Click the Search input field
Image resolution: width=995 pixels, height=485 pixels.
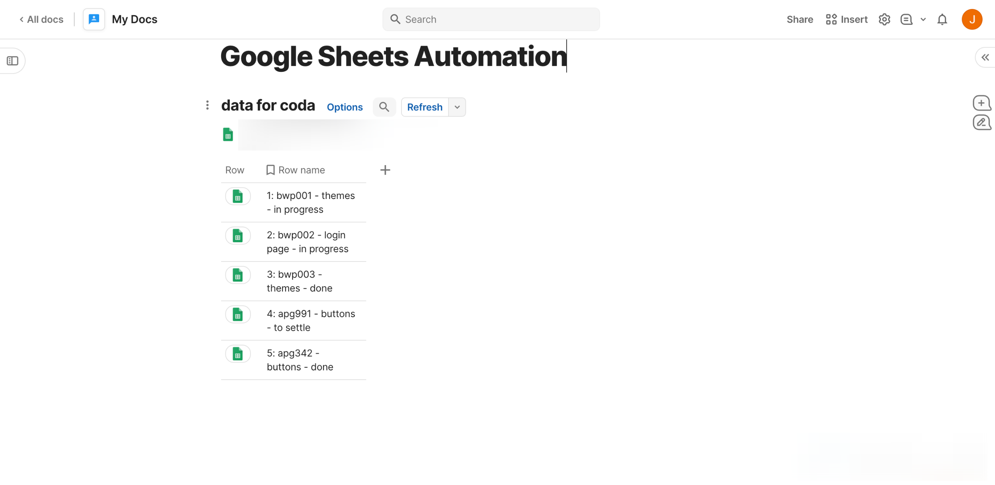click(491, 19)
